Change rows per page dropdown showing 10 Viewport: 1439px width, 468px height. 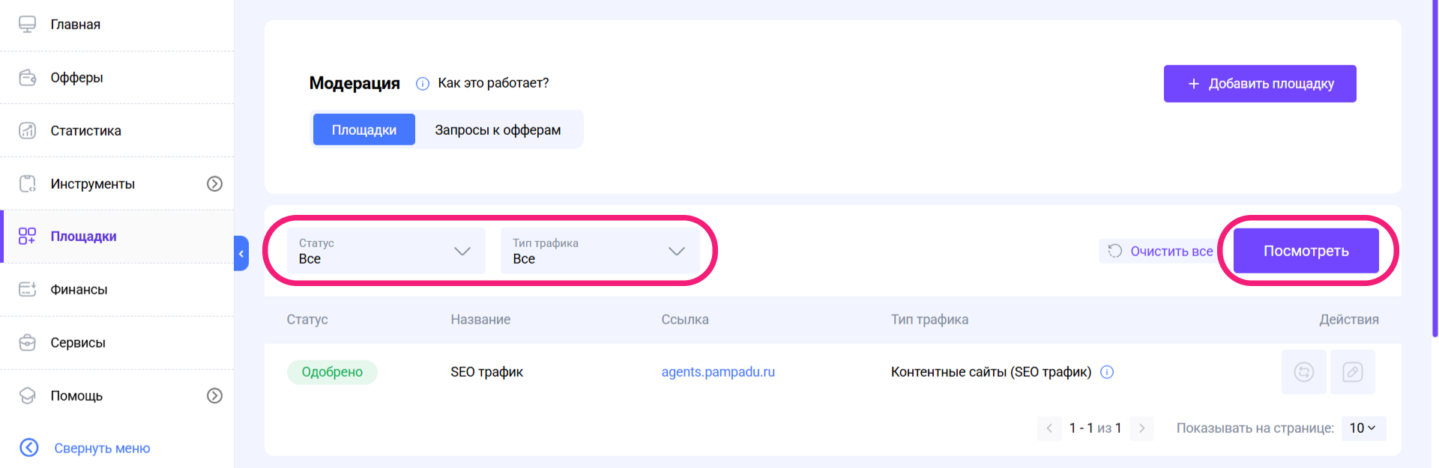pos(1363,428)
